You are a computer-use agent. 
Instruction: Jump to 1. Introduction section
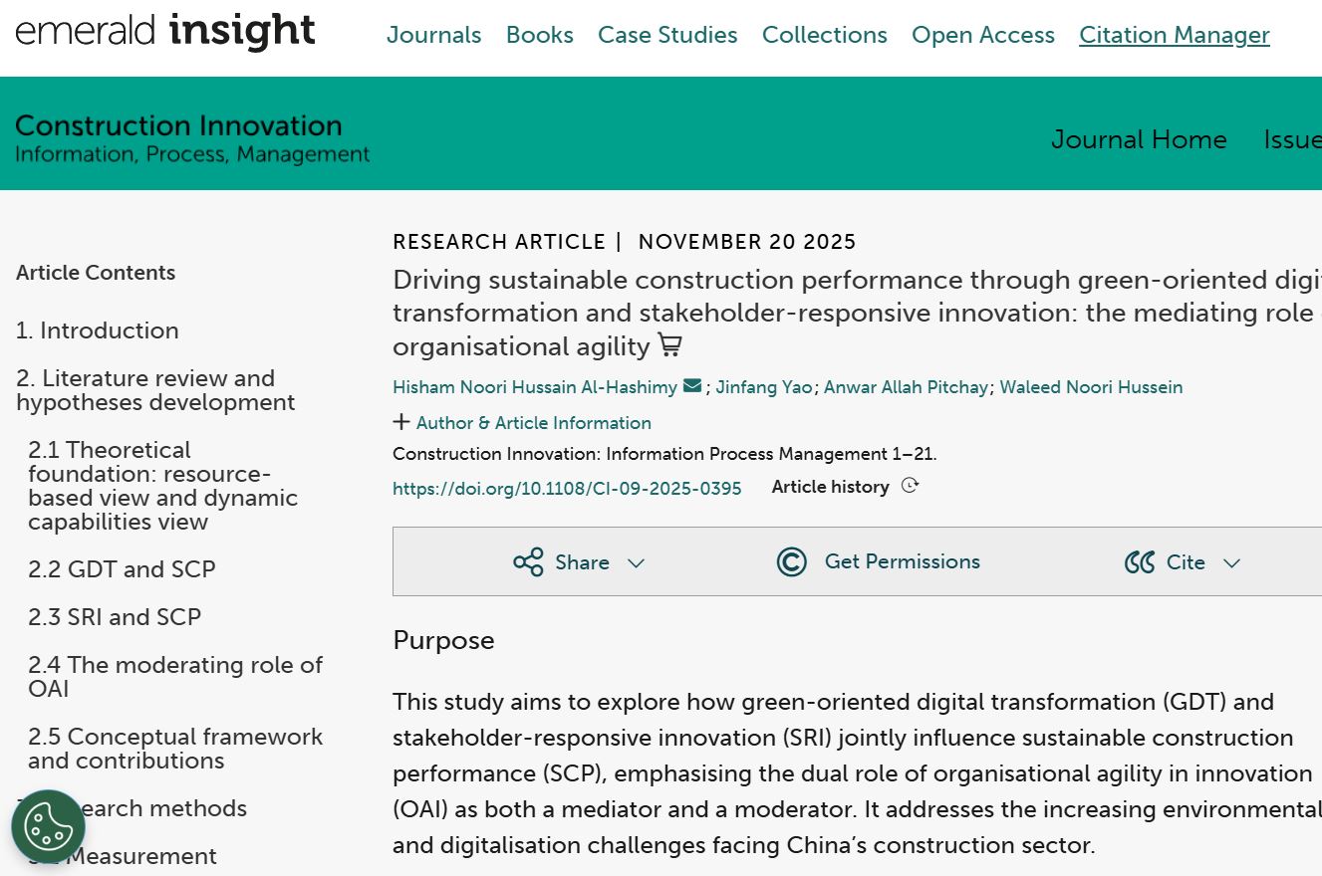[98, 330]
